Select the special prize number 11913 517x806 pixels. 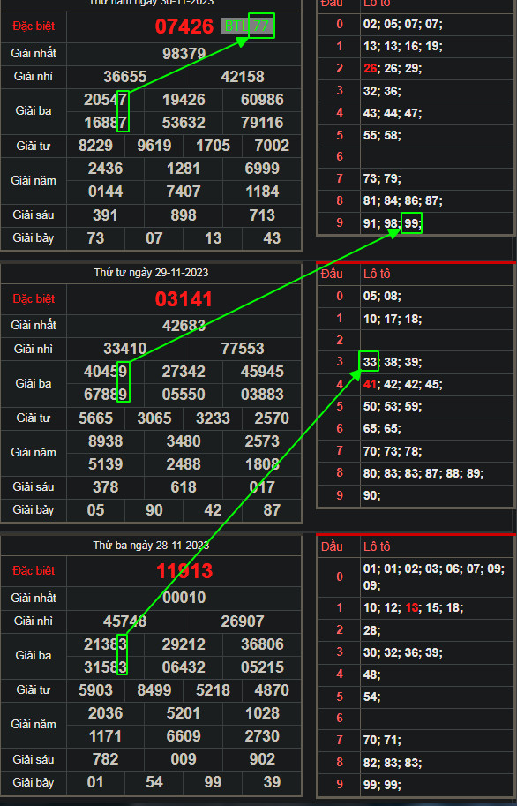pyautogui.click(x=184, y=571)
